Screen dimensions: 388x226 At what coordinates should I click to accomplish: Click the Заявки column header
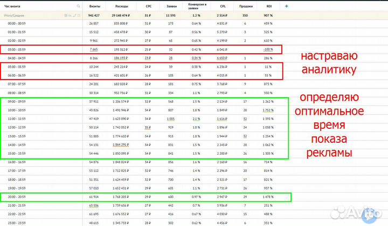click(171, 6)
